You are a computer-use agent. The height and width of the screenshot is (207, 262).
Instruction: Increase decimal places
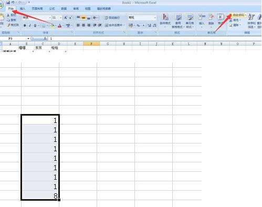(149, 26)
